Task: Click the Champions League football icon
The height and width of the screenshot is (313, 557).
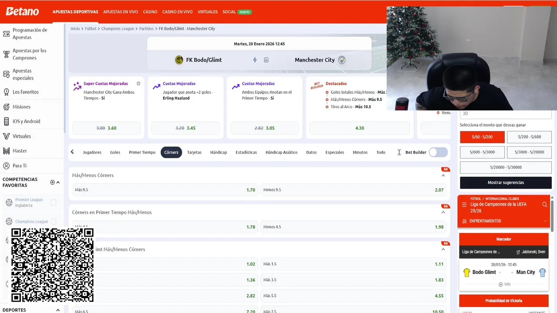Action: click(x=9, y=221)
